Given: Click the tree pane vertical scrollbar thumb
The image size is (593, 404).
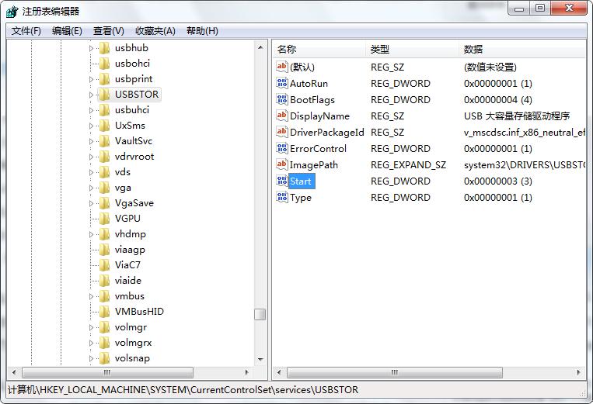Looking at the screenshot, I should pyautogui.click(x=260, y=314).
